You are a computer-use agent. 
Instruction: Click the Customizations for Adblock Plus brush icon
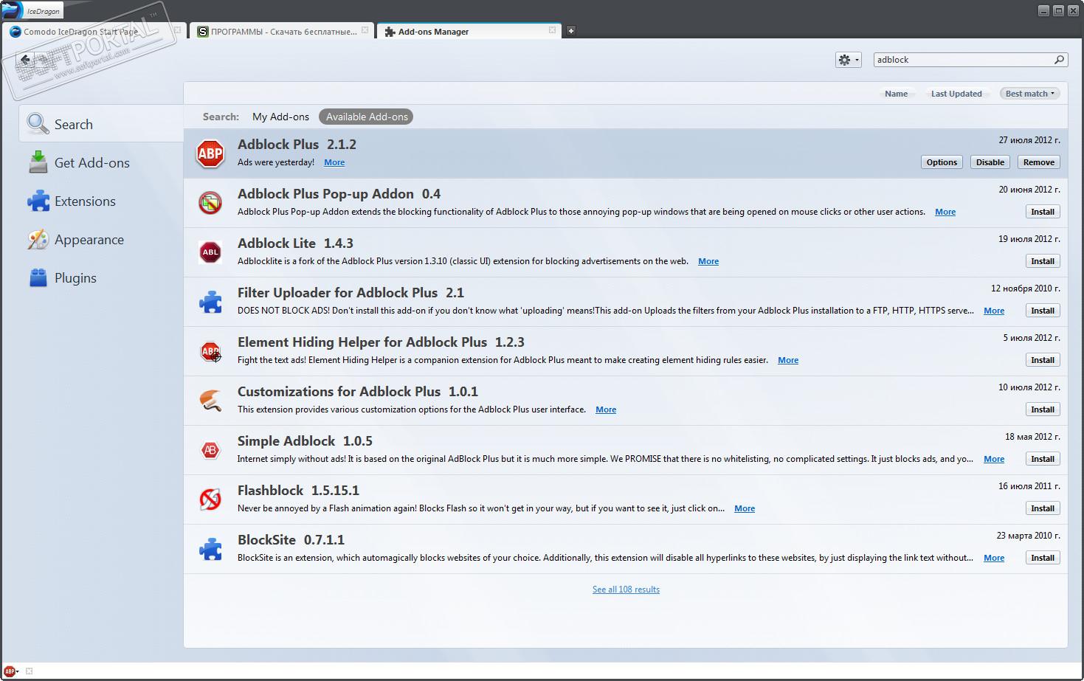210,401
